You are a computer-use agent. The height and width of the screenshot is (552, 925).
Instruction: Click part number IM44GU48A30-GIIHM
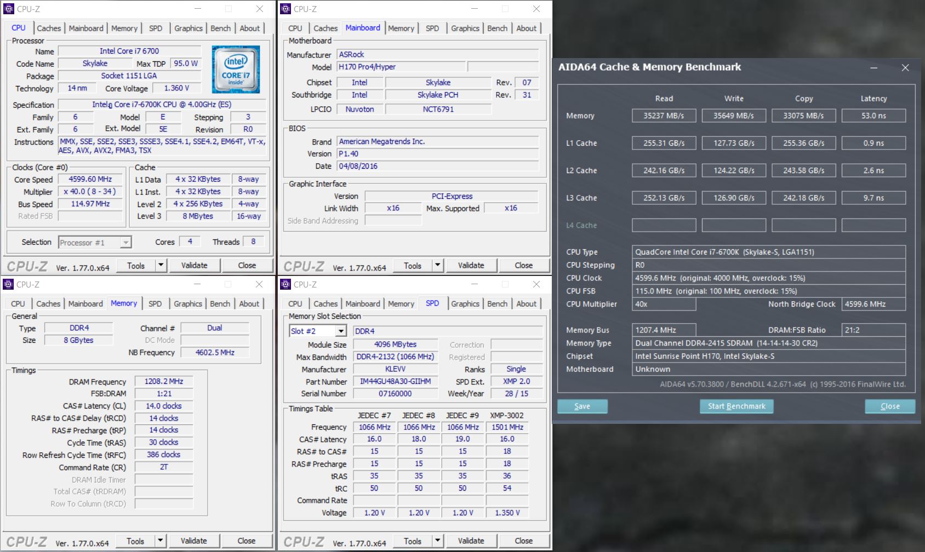[x=395, y=382]
